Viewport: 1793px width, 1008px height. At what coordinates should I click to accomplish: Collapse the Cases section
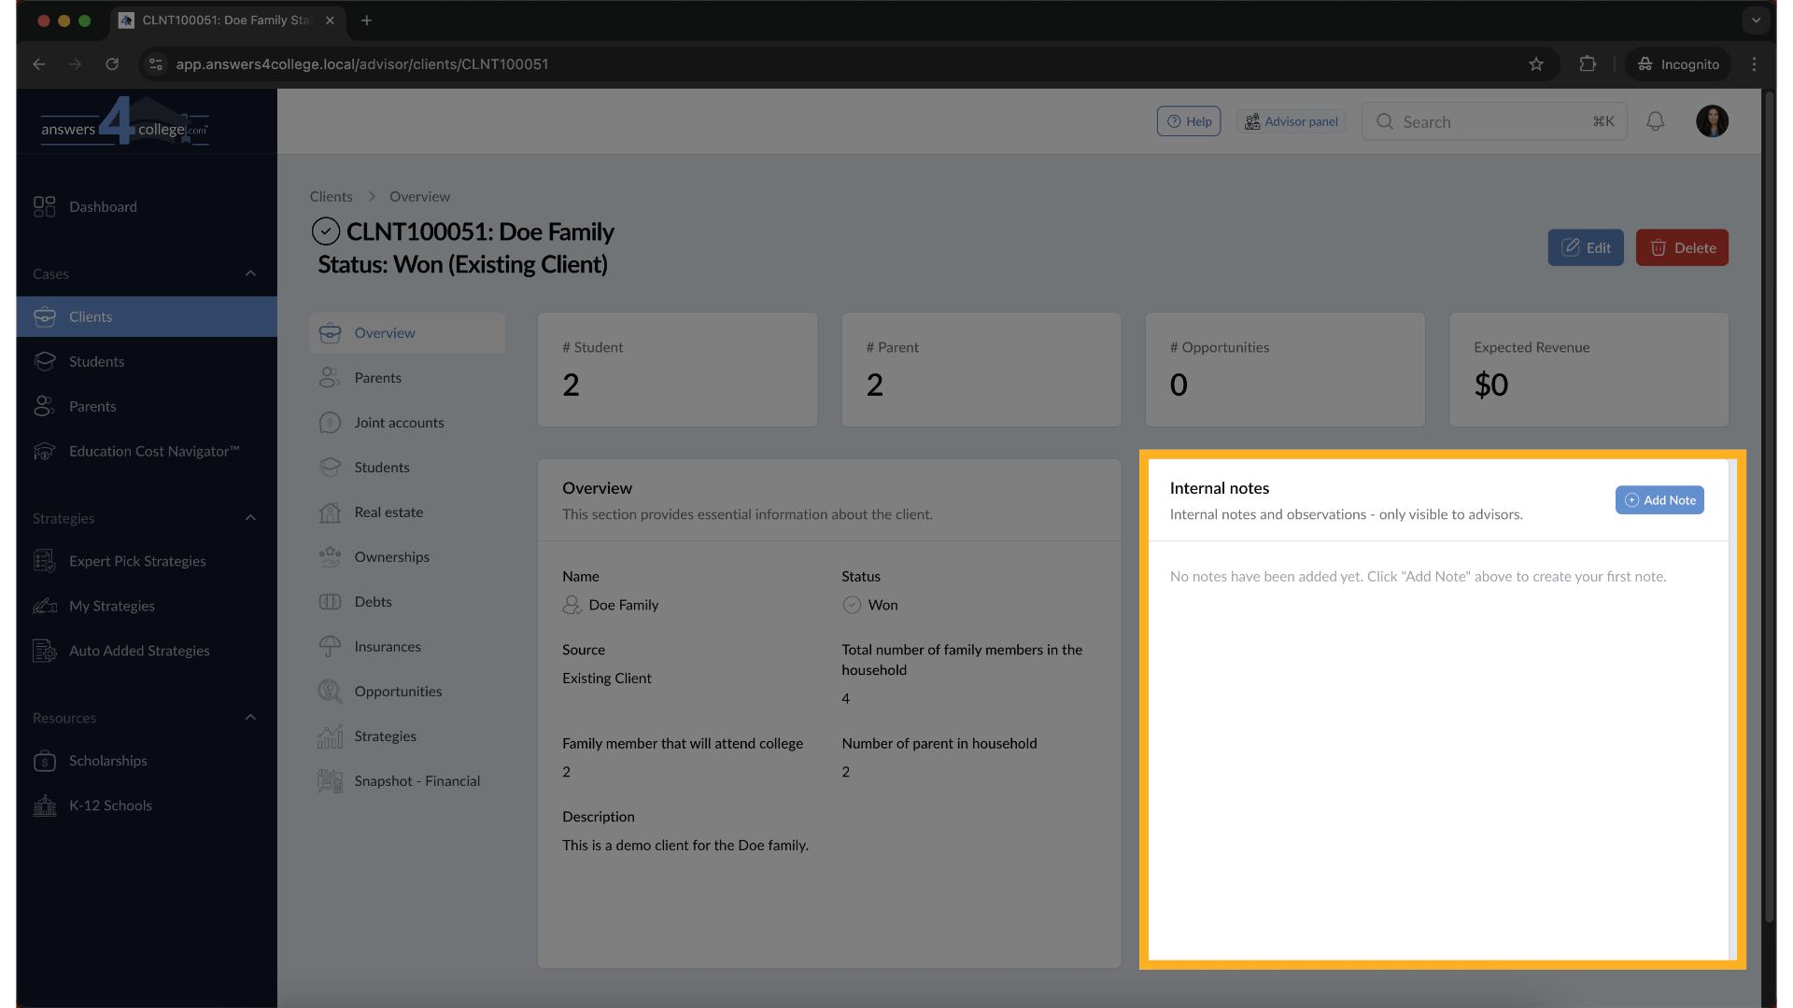click(x=250, y=273)
